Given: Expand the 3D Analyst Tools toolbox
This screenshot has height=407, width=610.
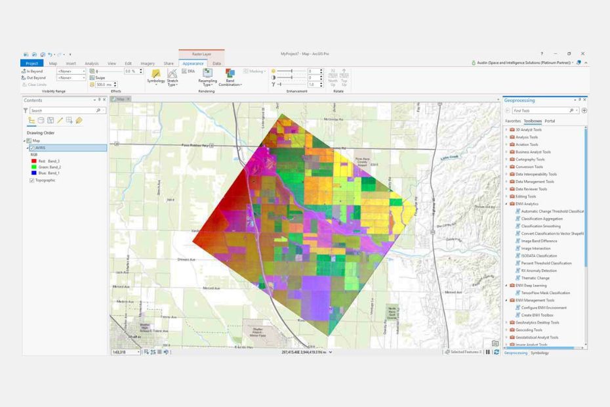Looking at the screenshot, I should coord(506,130).
